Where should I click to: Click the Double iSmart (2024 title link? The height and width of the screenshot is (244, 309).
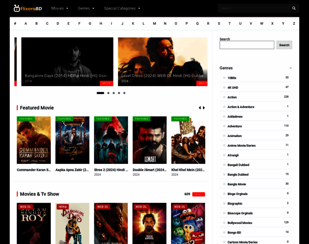150,170
